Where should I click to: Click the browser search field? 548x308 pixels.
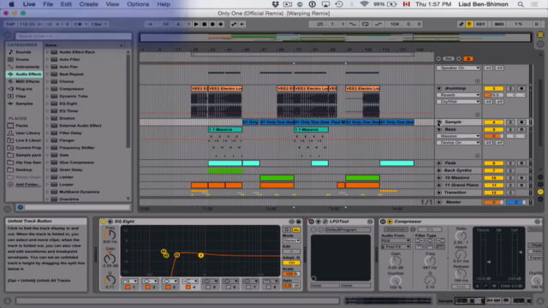[74, 36]
